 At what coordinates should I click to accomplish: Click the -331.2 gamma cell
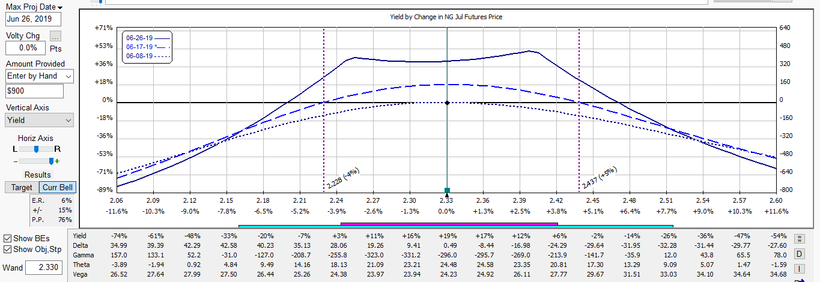click(x=410, y=255)
